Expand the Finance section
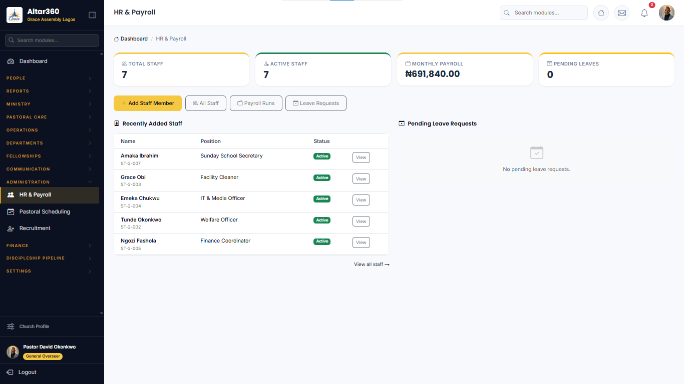 coord(49,245)
